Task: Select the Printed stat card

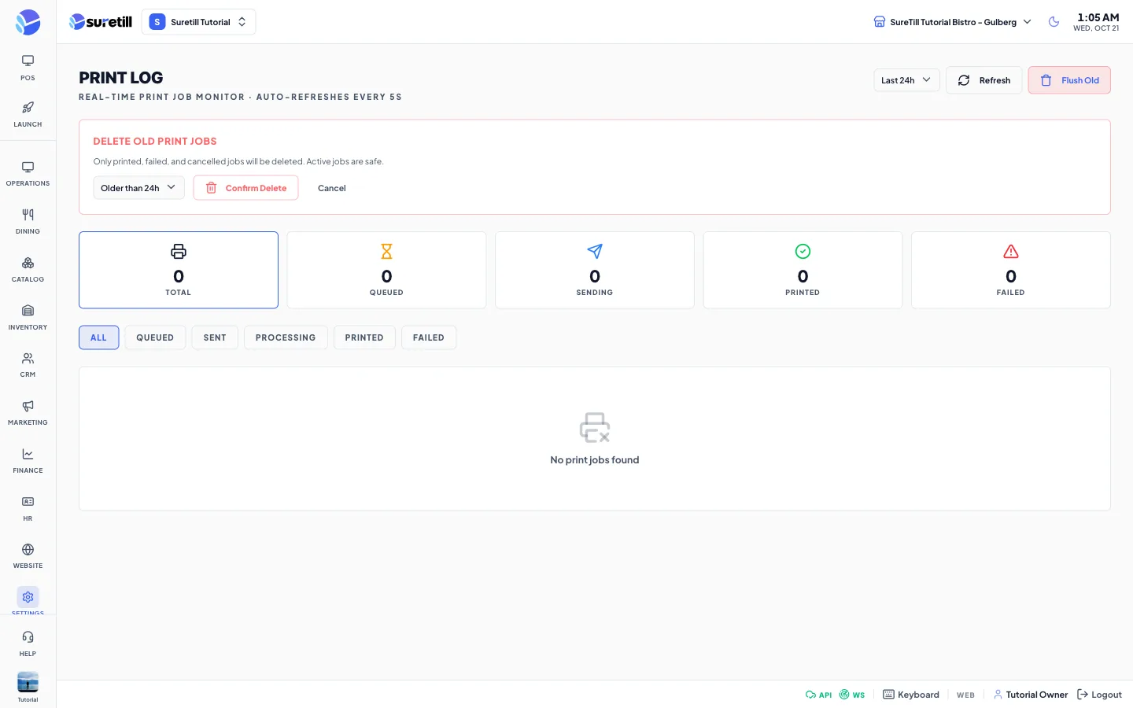Action: pyautogui.click(x=803, y=270)
